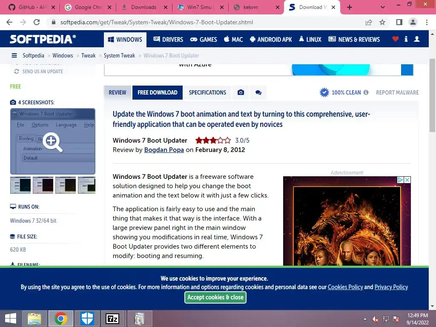
Task: Open the Cookies Policy link
Action: pos(345,287)
